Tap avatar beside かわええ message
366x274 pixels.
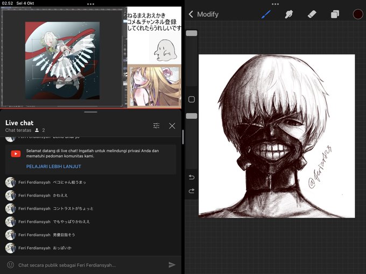point(11,195)
